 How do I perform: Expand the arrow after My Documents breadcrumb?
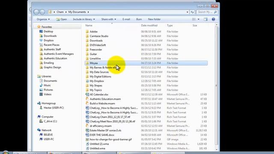pos(88,12)
